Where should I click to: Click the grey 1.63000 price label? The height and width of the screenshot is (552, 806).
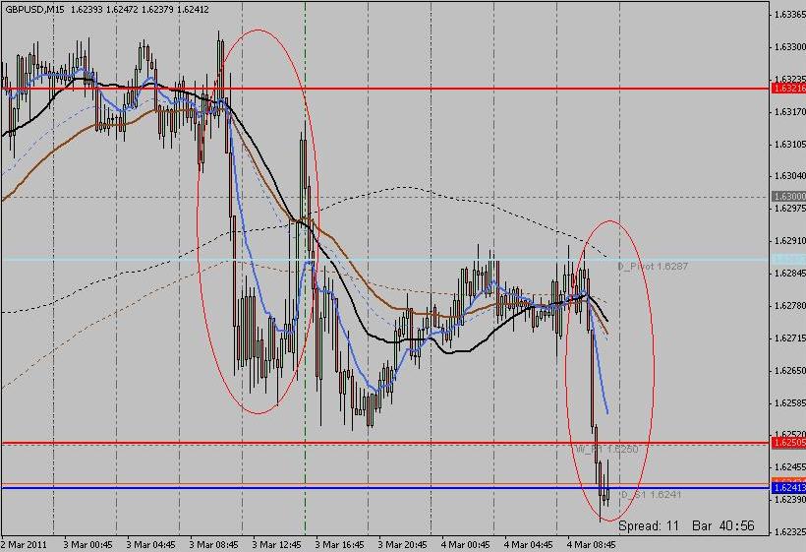tap(789, 197)
